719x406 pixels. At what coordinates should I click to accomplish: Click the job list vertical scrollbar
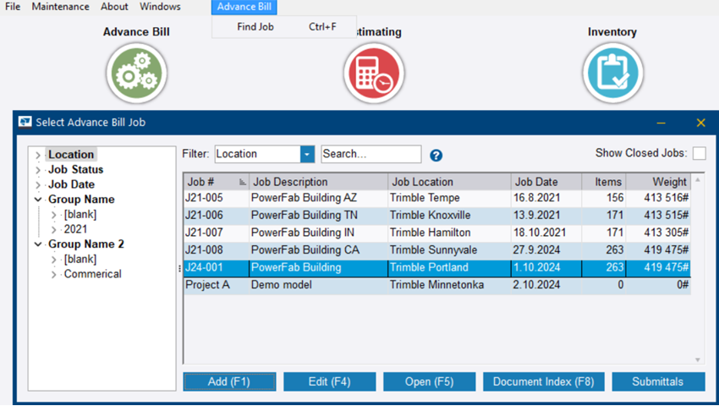click(x=697, y=271)
